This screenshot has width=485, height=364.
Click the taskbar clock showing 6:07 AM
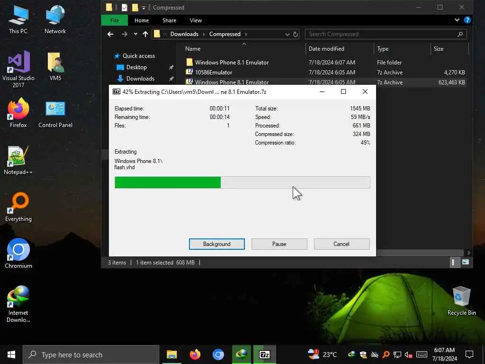[x=444, y=355]
